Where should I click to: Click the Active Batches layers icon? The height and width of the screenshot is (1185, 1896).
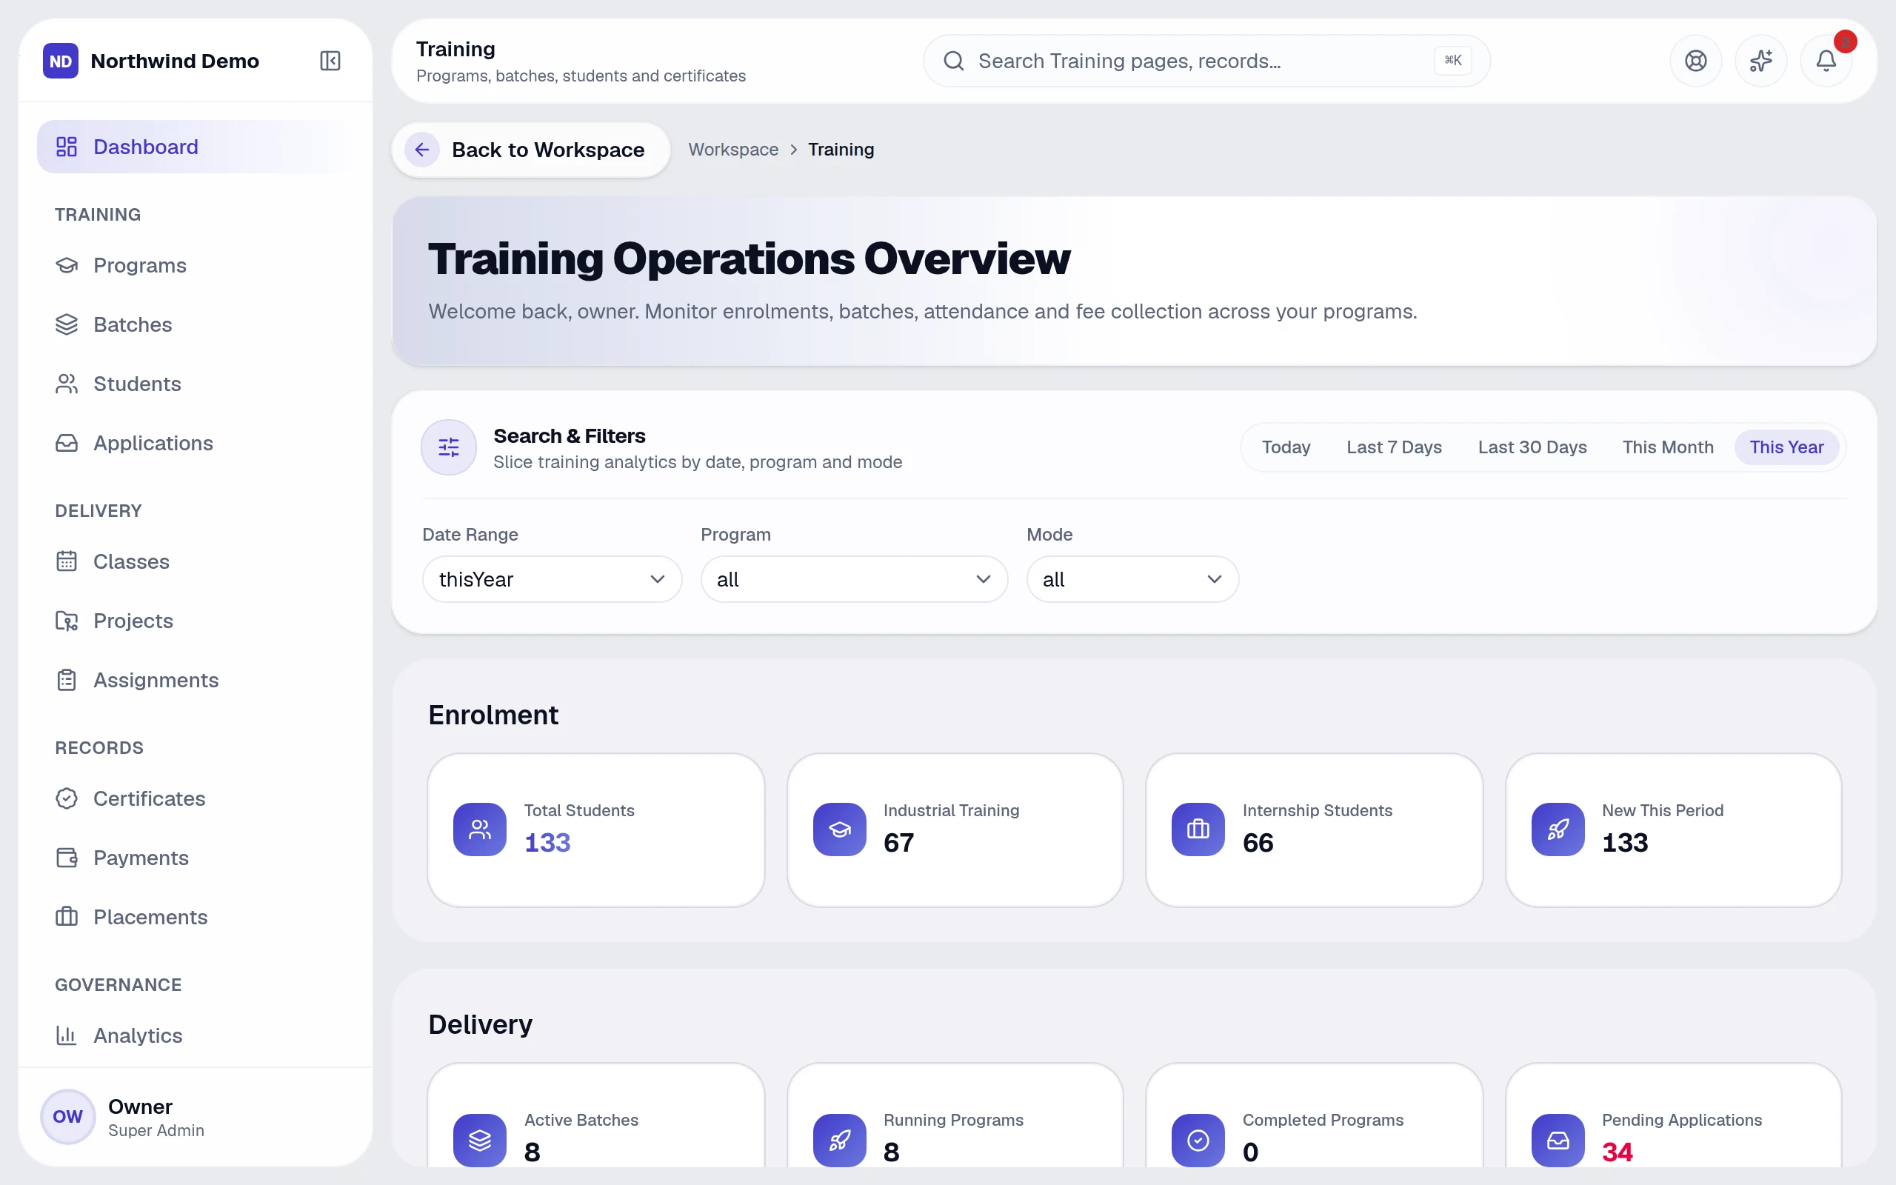(x=479, y=1140)
